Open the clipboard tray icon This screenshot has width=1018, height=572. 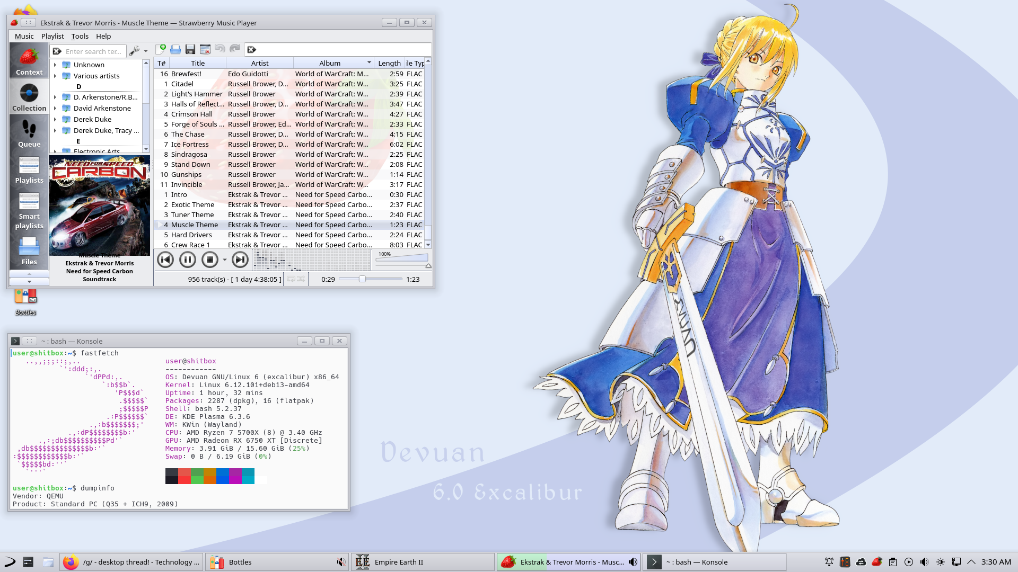(x=893, y=562)
